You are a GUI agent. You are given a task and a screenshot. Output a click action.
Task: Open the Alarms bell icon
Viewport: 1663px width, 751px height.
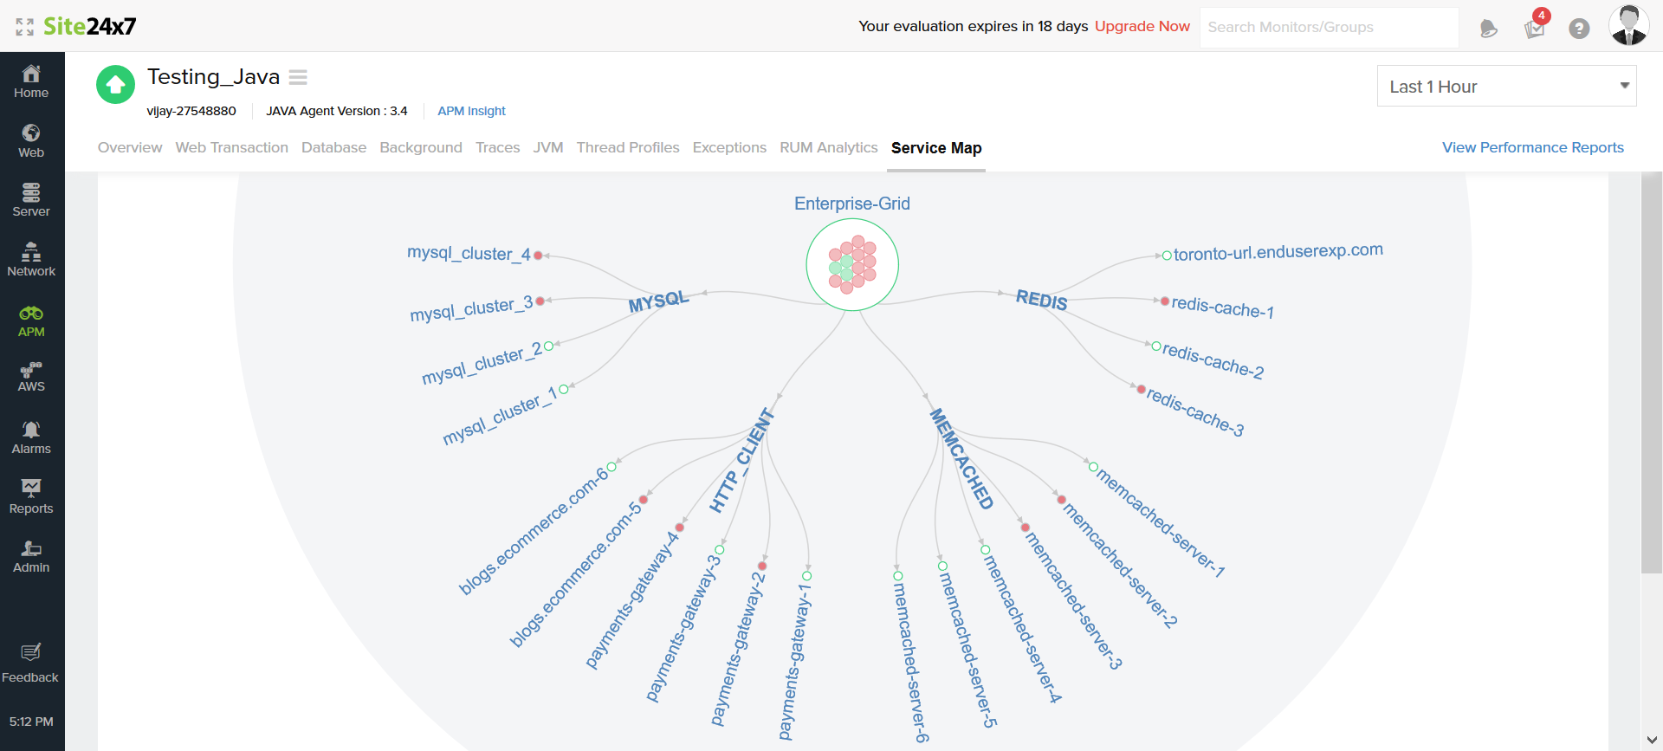(31, 437)
